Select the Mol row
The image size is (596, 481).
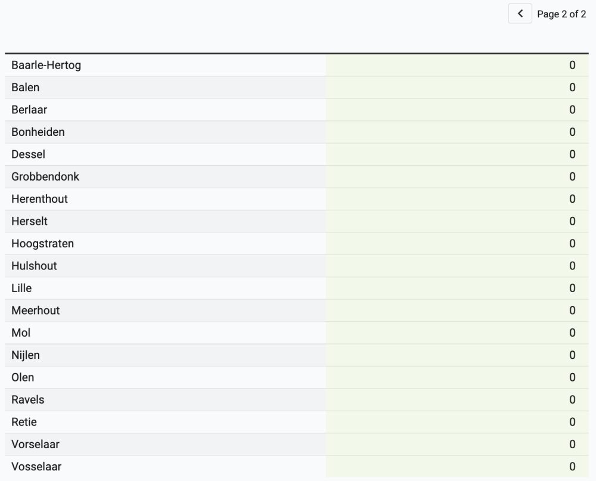click(x=21, y=333)
